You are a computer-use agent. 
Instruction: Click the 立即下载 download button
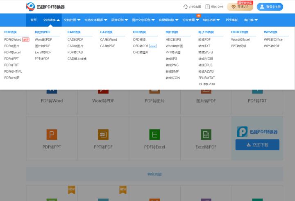[x=257, y=145]
